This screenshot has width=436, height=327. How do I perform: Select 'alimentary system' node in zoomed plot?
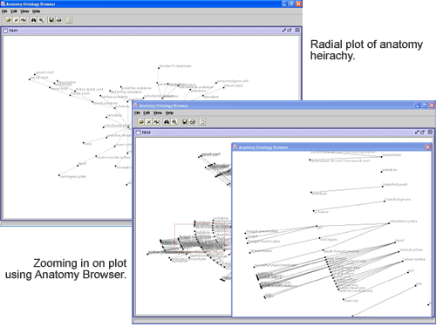(403, 221)
